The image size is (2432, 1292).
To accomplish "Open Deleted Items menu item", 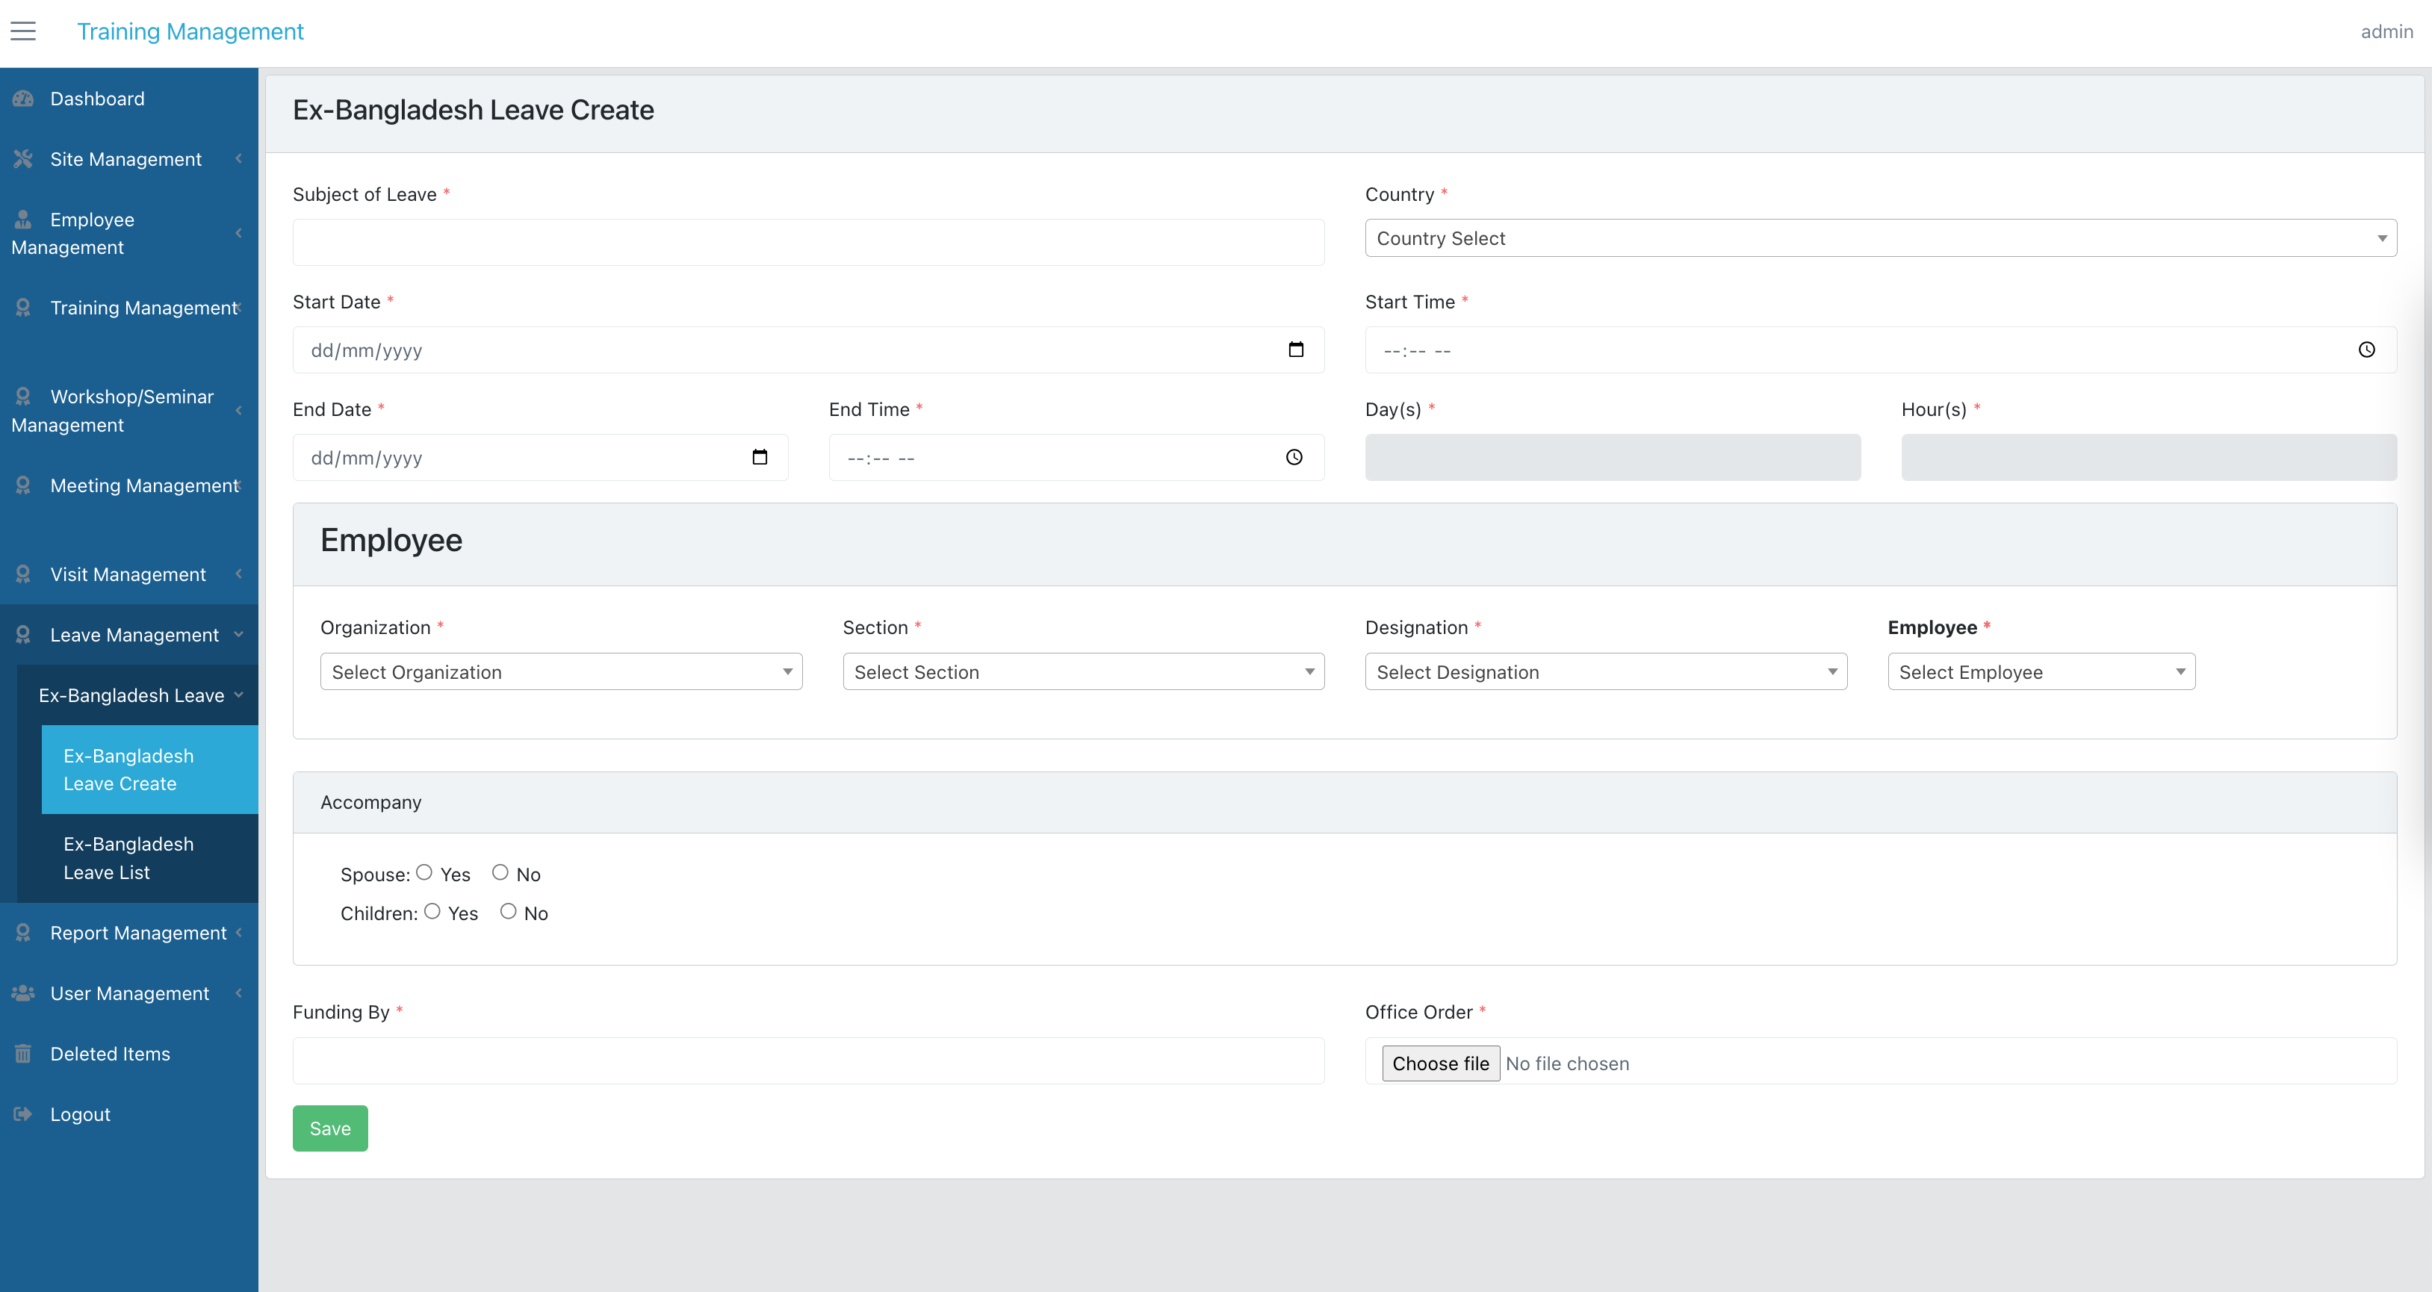I will (129, 1053).
